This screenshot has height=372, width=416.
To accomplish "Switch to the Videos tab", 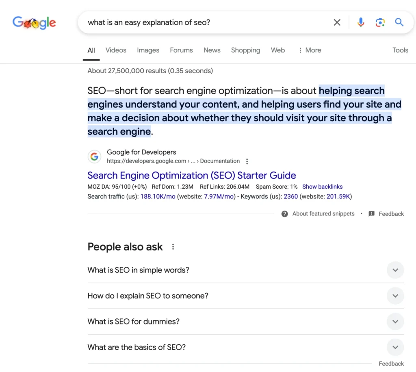I will pos(116,50).
